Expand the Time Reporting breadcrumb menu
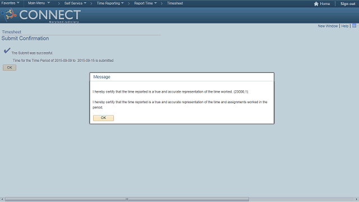Viewport: 359px width, 202px height. 110,3
